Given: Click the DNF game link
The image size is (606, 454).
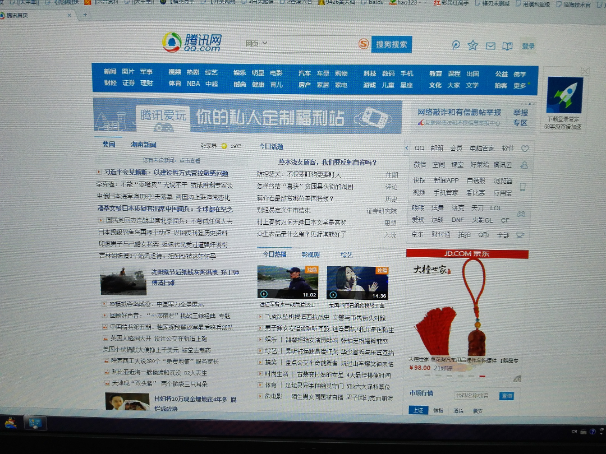Looking at the screenshot, I should [458, 220].
